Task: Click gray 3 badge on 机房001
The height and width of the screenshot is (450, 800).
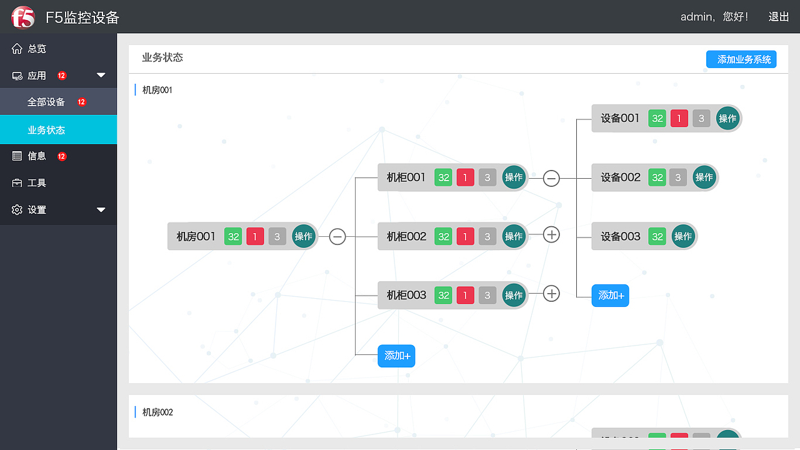Action: (x=277, y=236)
